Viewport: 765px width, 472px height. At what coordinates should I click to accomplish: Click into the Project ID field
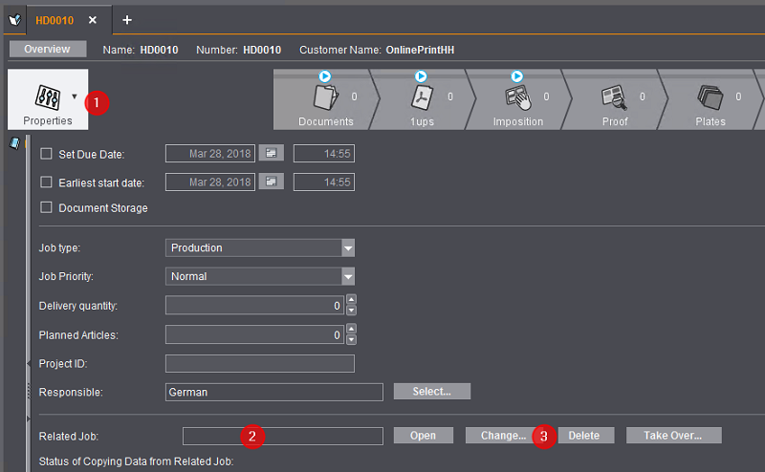pyautogui.click(x=259, y=363)
